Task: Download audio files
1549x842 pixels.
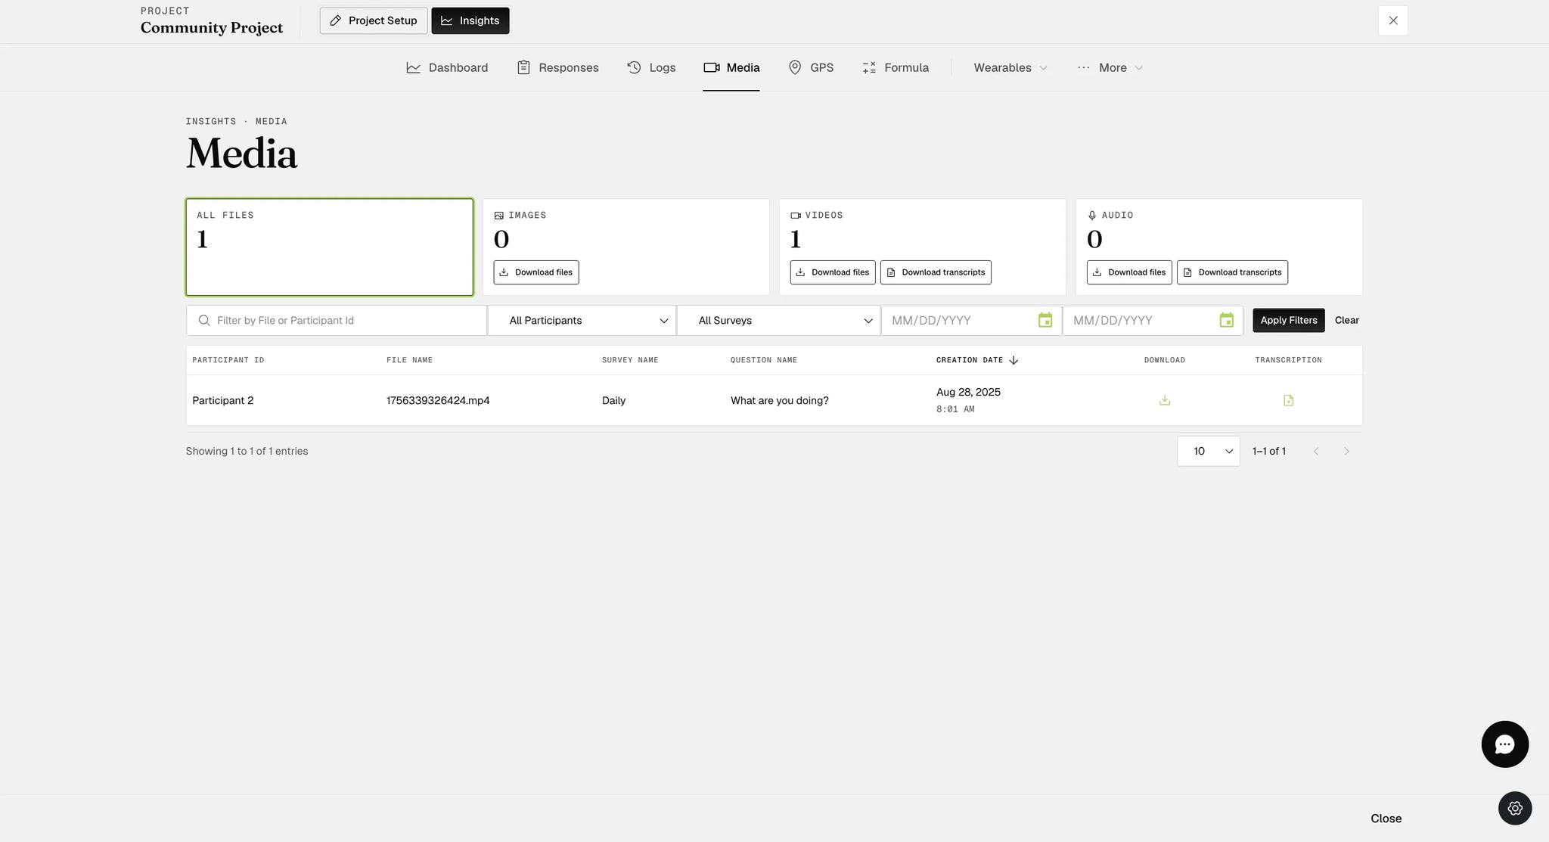Action: [1129, 272]
